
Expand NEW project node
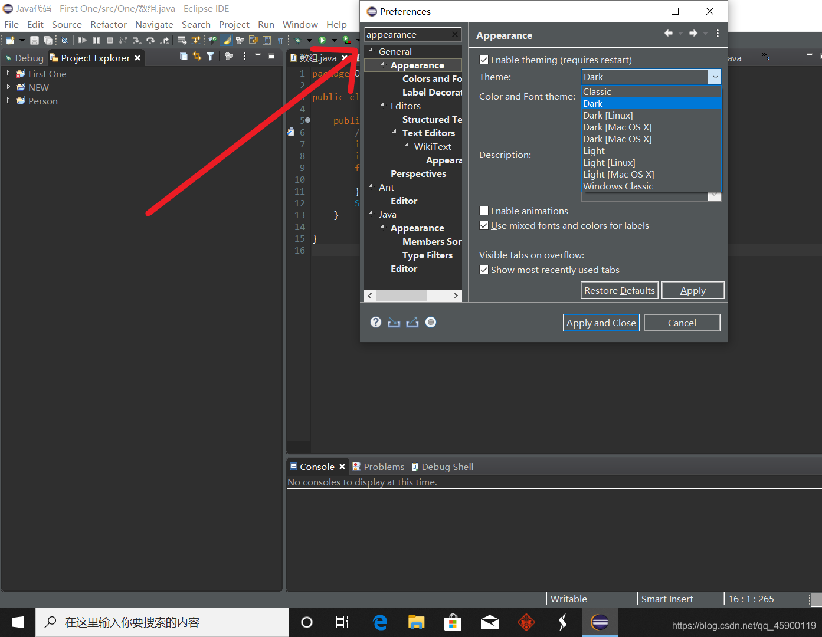(8, 87)
